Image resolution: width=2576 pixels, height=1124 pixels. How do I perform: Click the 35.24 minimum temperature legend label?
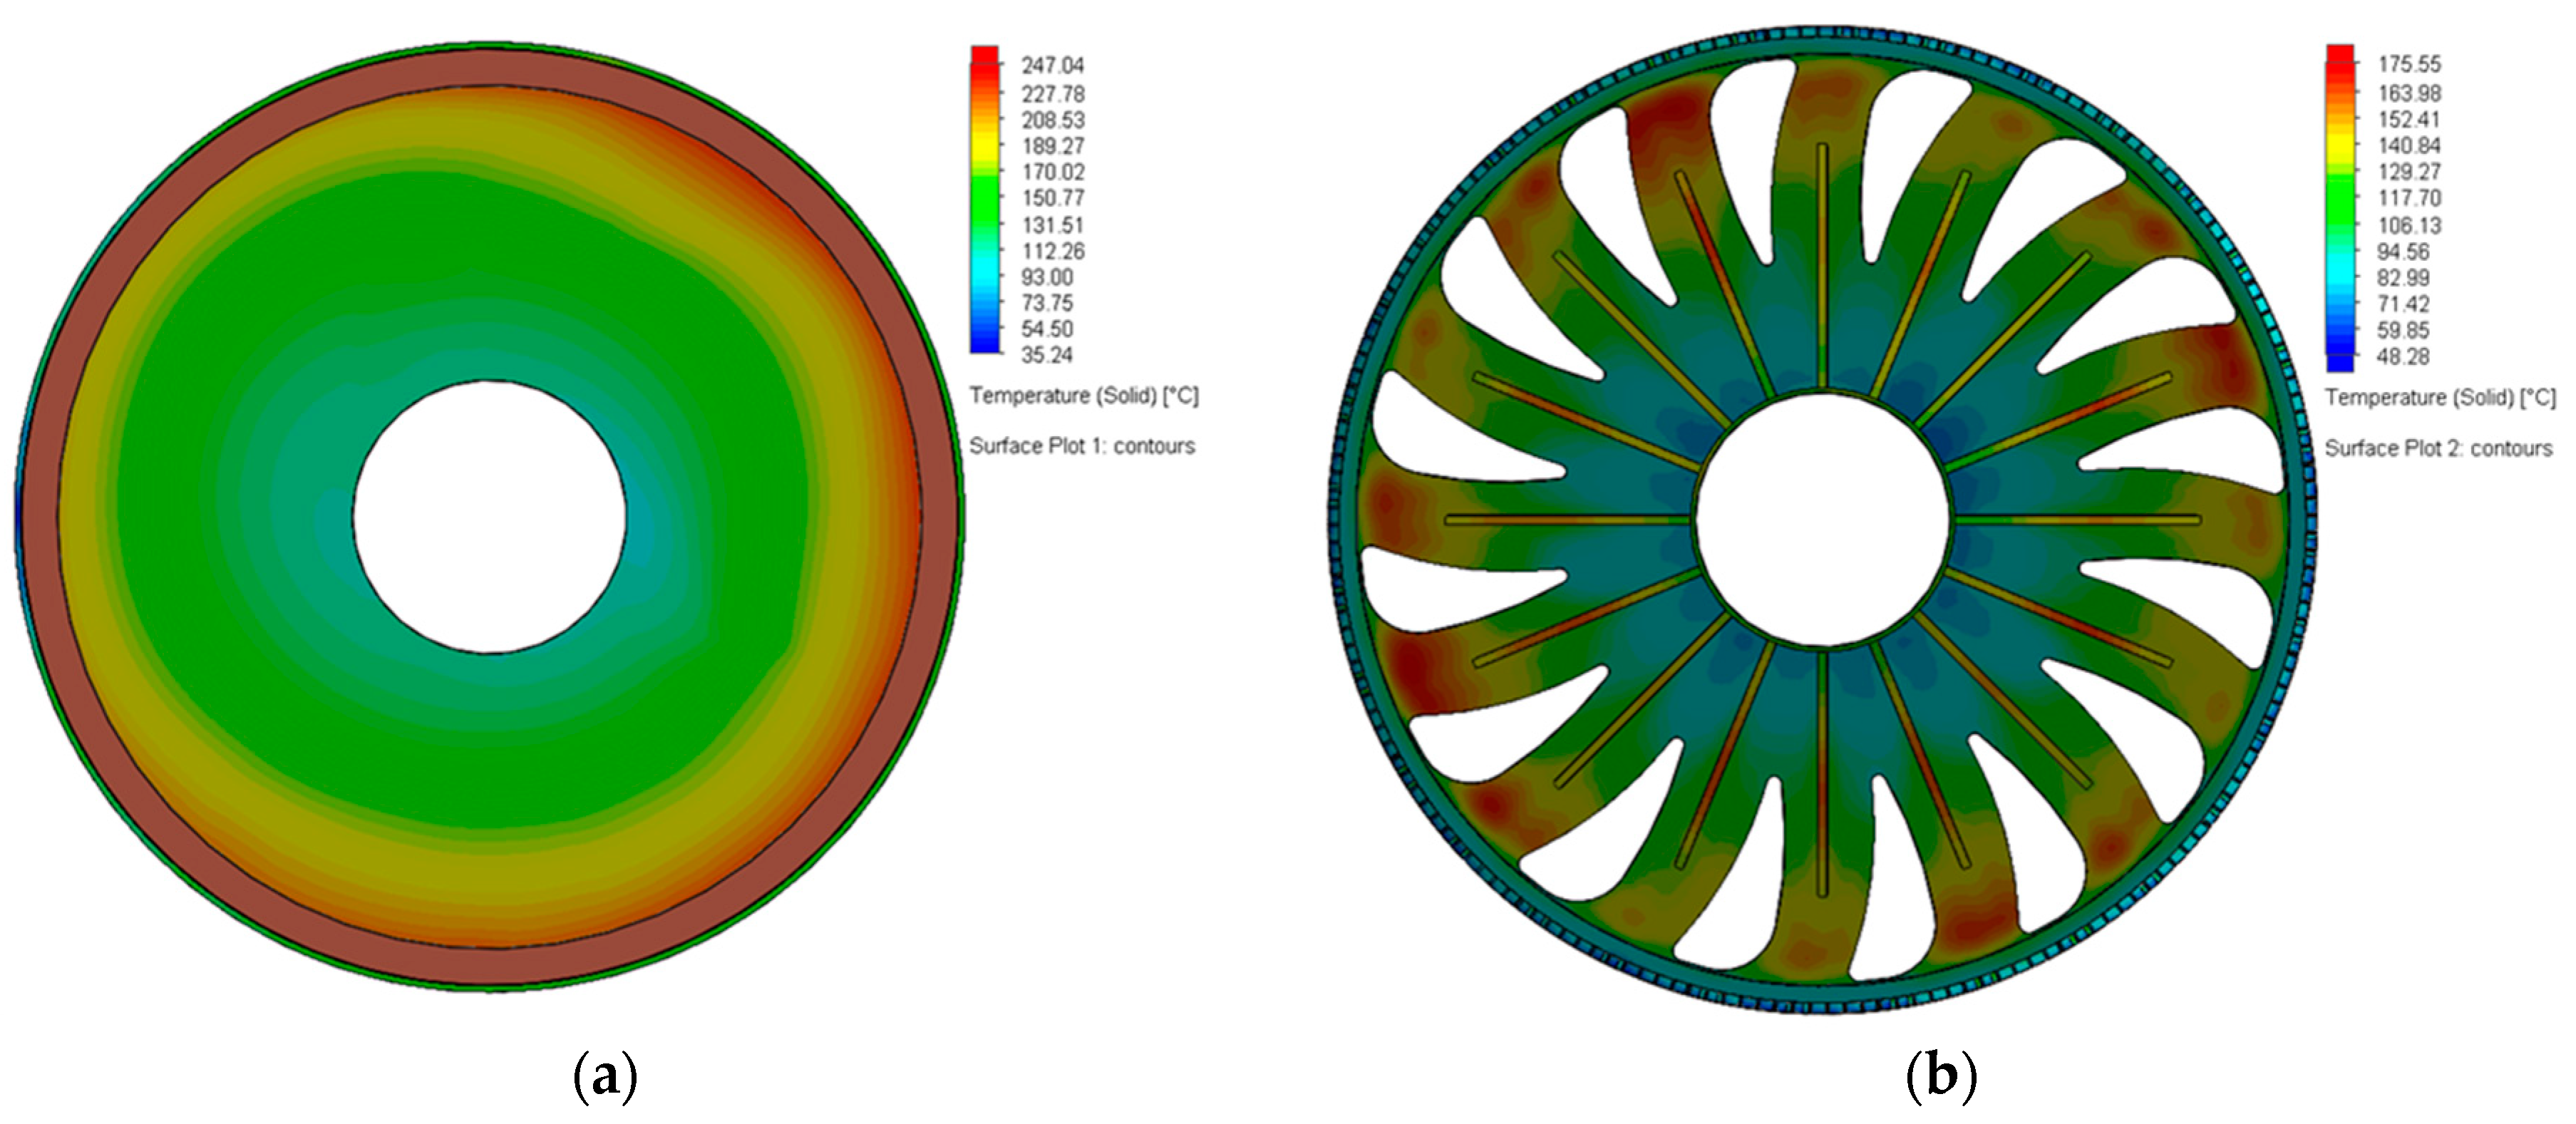(1046, 355)
